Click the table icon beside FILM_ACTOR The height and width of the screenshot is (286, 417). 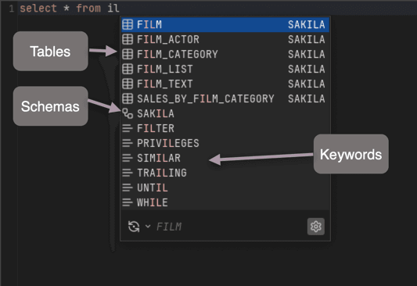(x=128, y=40)
